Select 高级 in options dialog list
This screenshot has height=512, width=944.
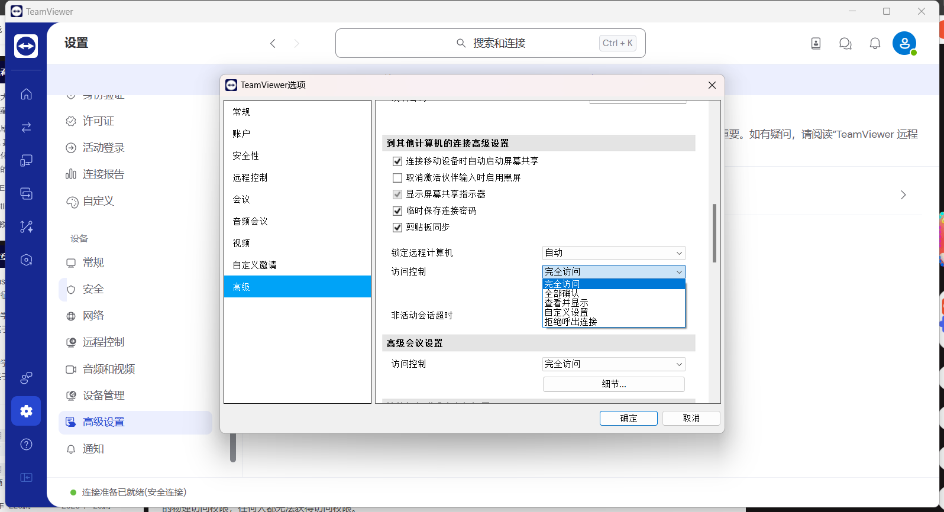point(298,287)
